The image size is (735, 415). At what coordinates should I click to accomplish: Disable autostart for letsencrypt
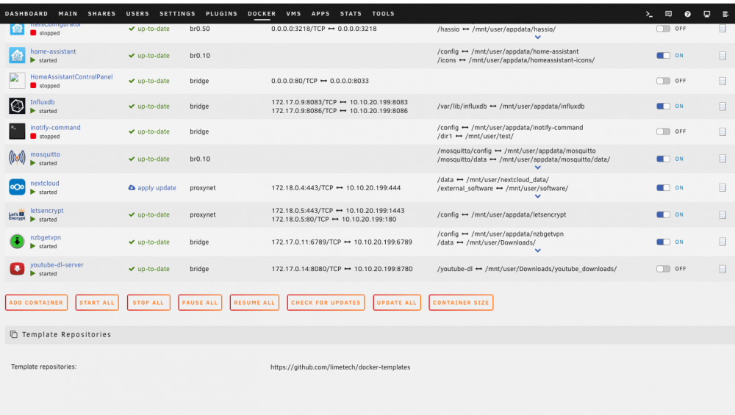[x=663, y=214]
